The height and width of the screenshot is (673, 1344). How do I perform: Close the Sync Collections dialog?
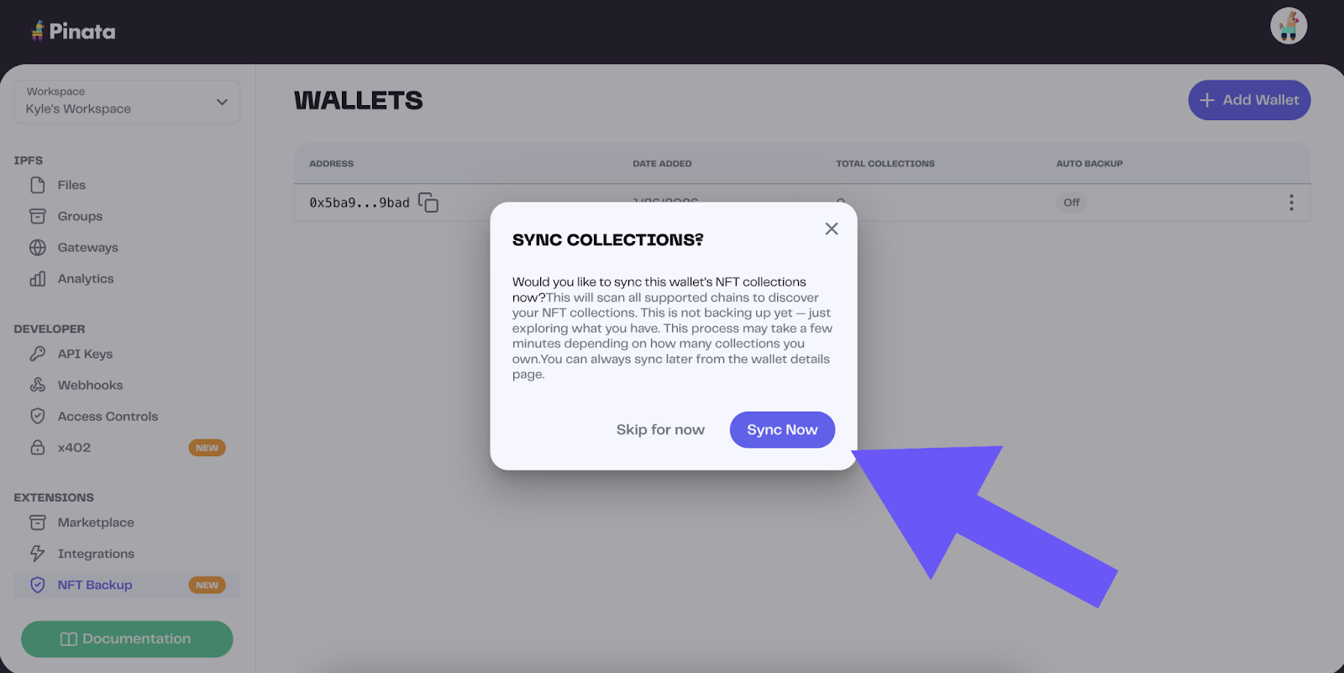(832, 229)
